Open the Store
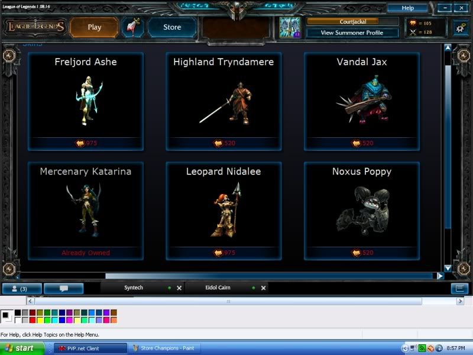 coord(172,27)
